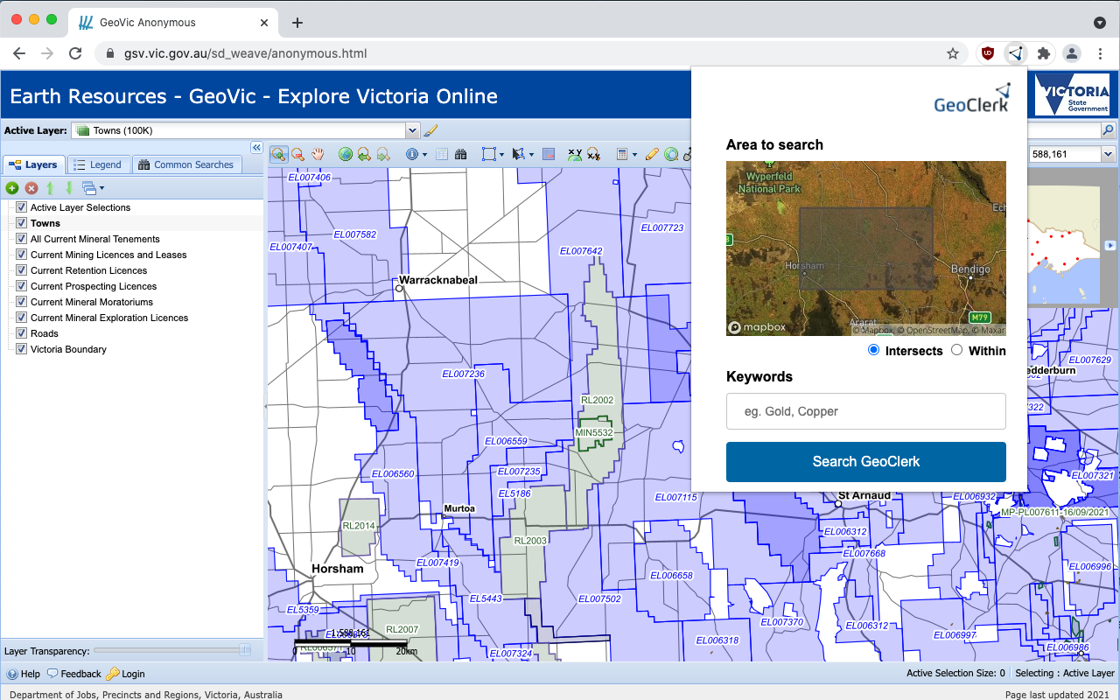1120x700 pixels.
Task: Open a new browser tab
Action: click(297, 23)
